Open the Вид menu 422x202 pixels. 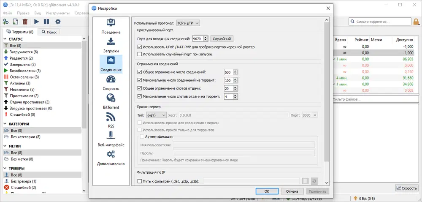pyautogui.click(x=38, y=13)
